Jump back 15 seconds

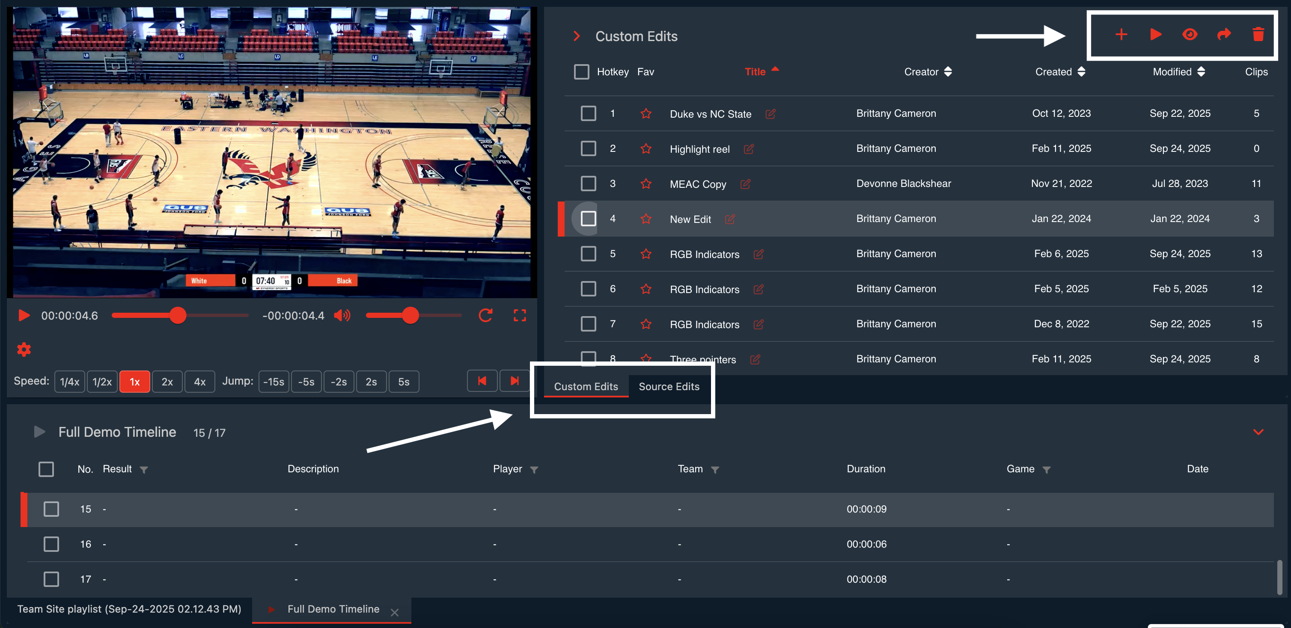point(274,382)
